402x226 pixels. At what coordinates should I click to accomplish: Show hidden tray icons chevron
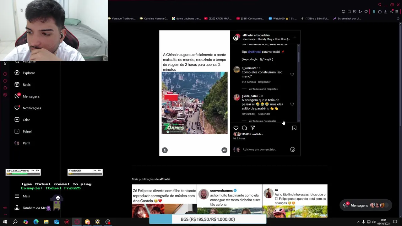pos(358,222)
